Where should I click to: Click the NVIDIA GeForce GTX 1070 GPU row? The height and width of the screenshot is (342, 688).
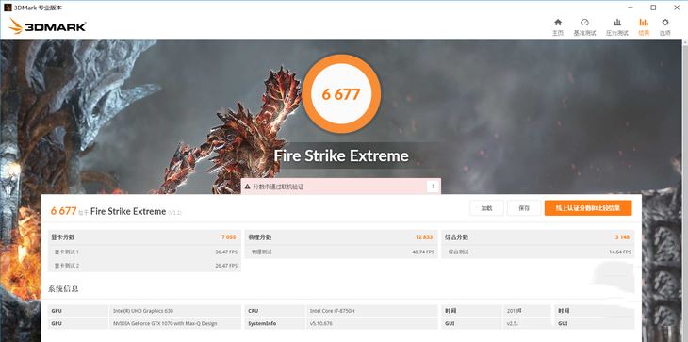(144, 323)
